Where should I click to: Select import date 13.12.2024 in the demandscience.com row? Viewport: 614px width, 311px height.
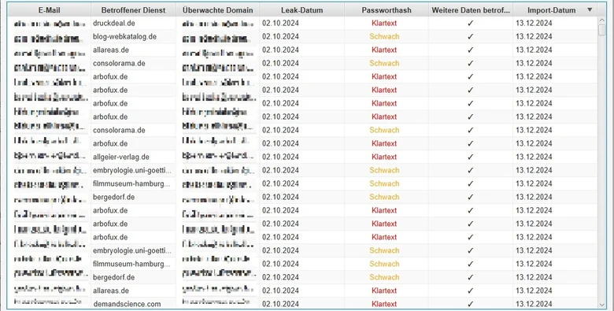534,304
